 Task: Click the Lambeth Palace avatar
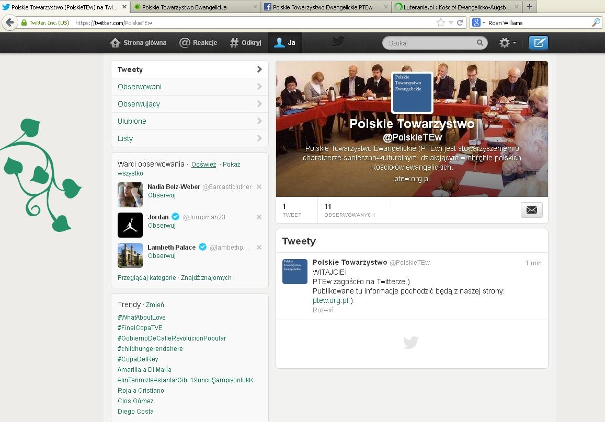(x=130, y=255)
